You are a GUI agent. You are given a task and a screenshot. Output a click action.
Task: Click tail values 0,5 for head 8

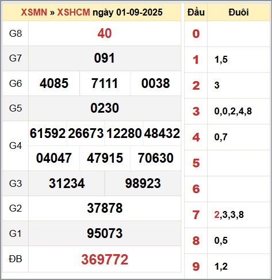click(221, 241)
